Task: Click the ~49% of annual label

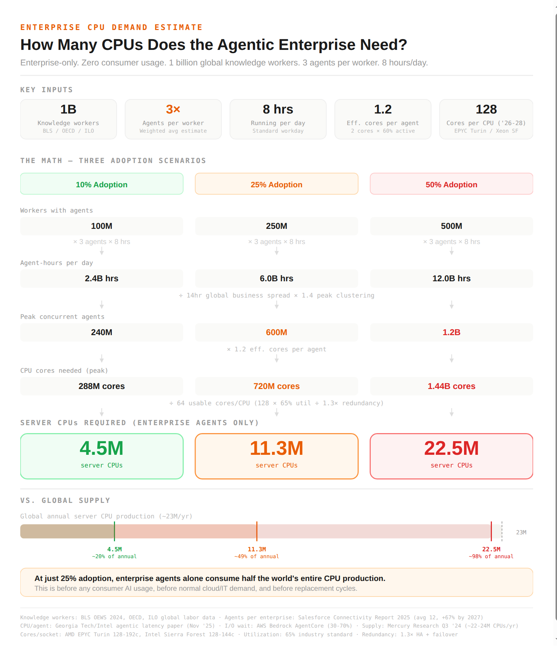Action: coord(257,557)
